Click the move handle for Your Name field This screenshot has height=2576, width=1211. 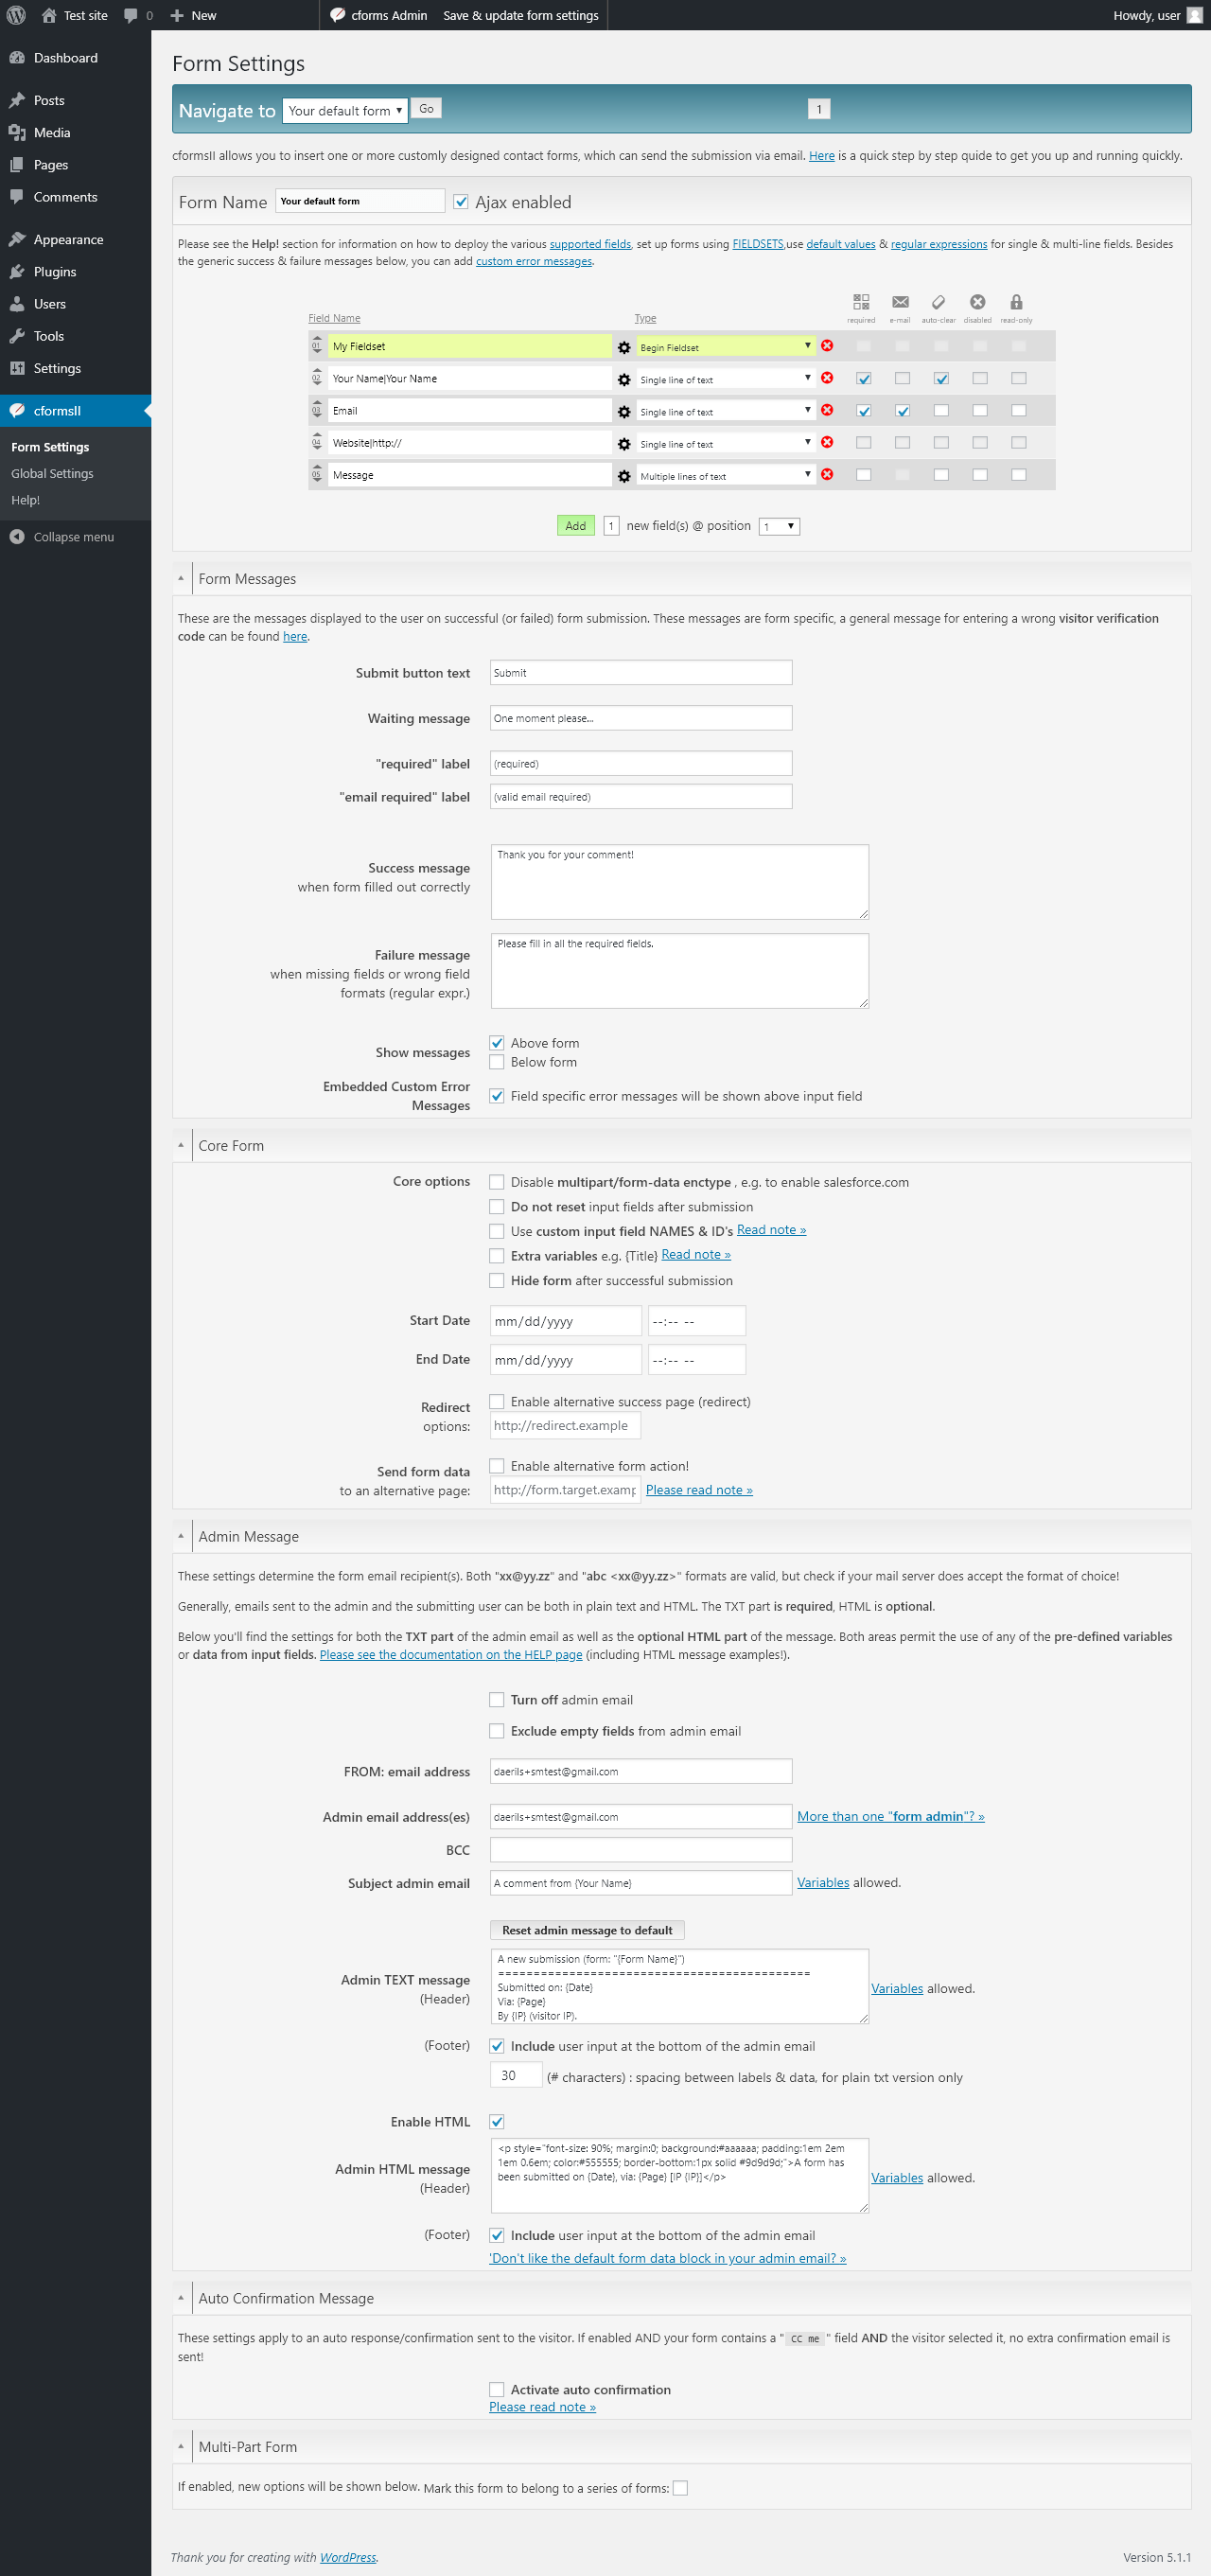click(317, 378)
